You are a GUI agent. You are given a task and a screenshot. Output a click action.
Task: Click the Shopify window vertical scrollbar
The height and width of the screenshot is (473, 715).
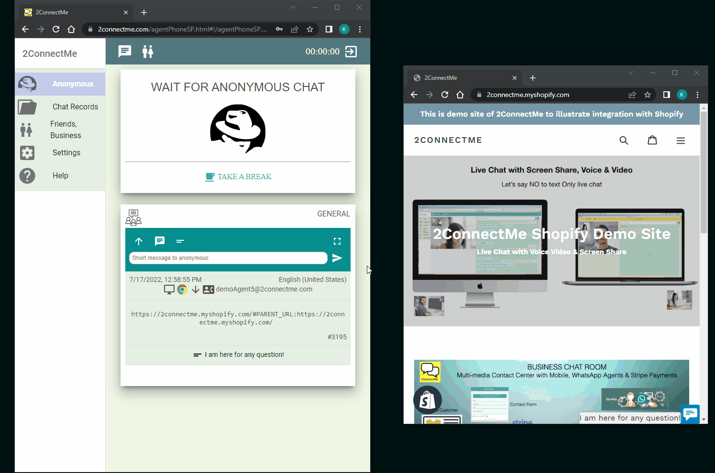point(704,173)
